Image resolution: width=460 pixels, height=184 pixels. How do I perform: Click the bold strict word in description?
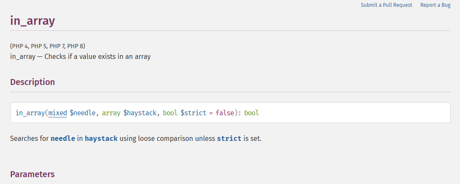(229, 139)
